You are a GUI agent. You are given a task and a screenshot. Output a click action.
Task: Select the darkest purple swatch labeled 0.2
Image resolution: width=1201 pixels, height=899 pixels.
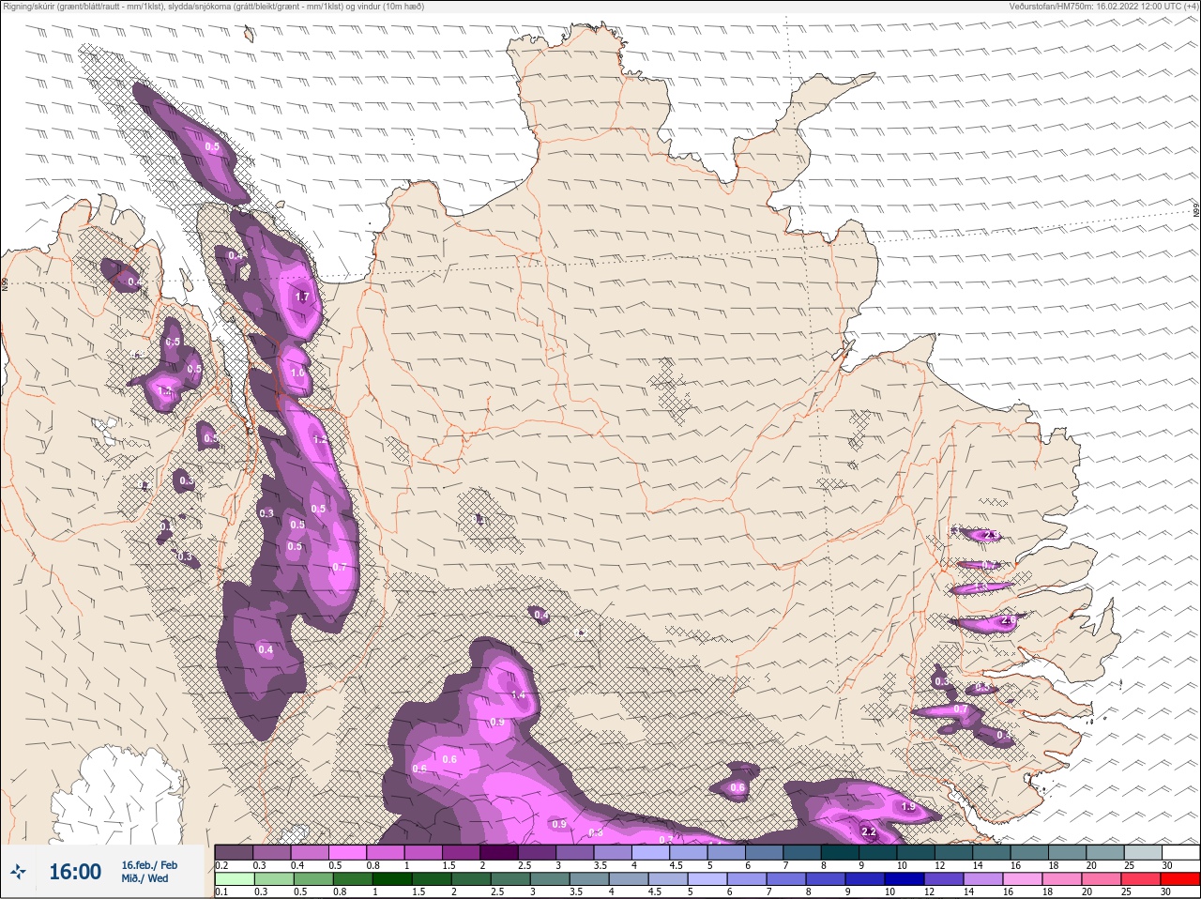pos(234,852)
